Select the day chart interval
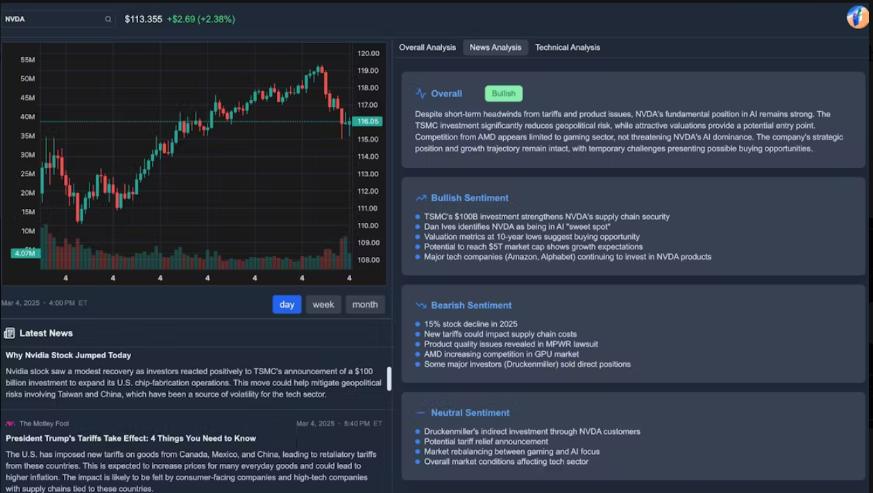Image resolution: width=873 pixels, height=493 pixels. tap(287, 304)
